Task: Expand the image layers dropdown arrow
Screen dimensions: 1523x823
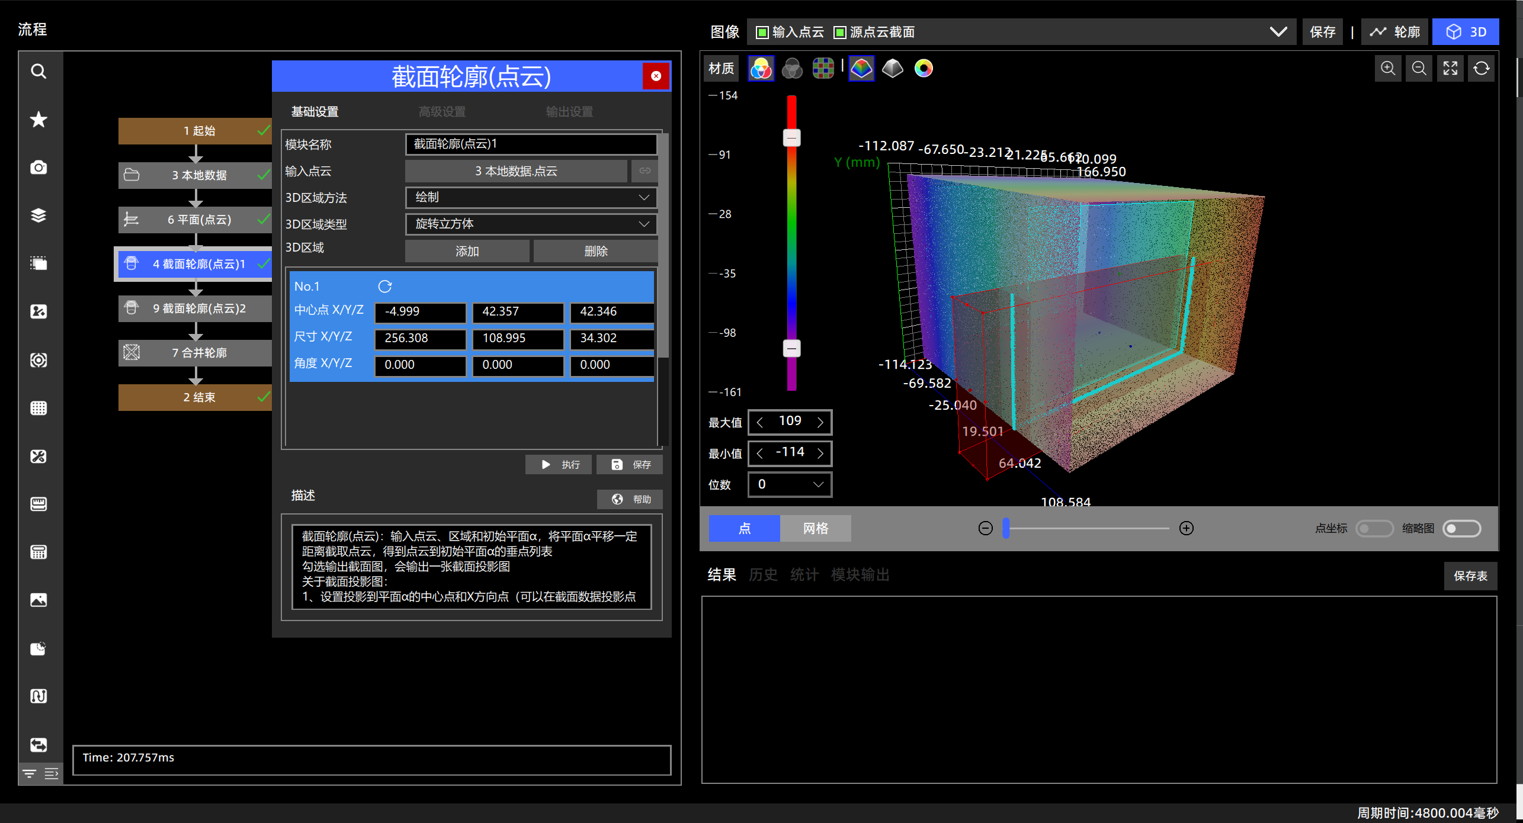Action: point(1278,32)
